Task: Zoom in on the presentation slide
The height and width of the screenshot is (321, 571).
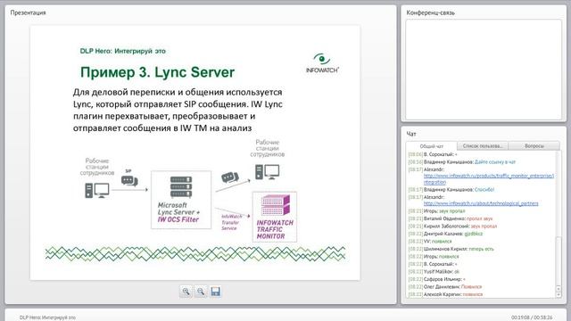Action: tap(186, 292)
